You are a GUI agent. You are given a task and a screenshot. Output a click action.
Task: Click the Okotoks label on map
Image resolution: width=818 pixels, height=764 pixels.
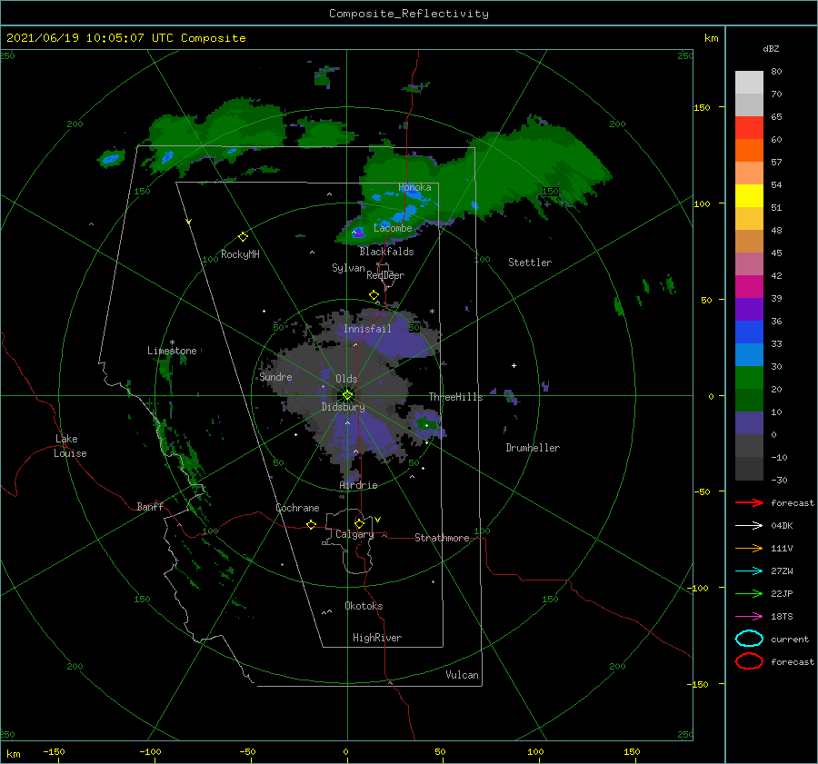(x=364, y=606)
